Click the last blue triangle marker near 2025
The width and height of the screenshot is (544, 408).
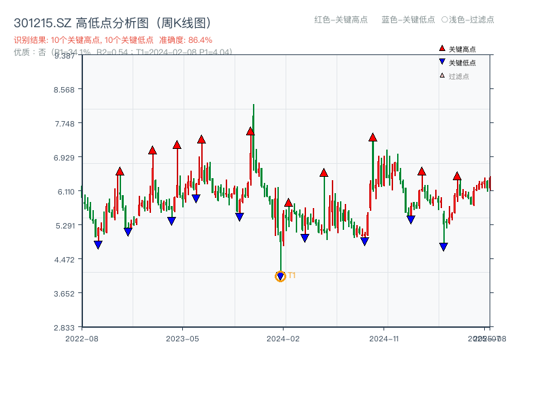tap(443, 246)
